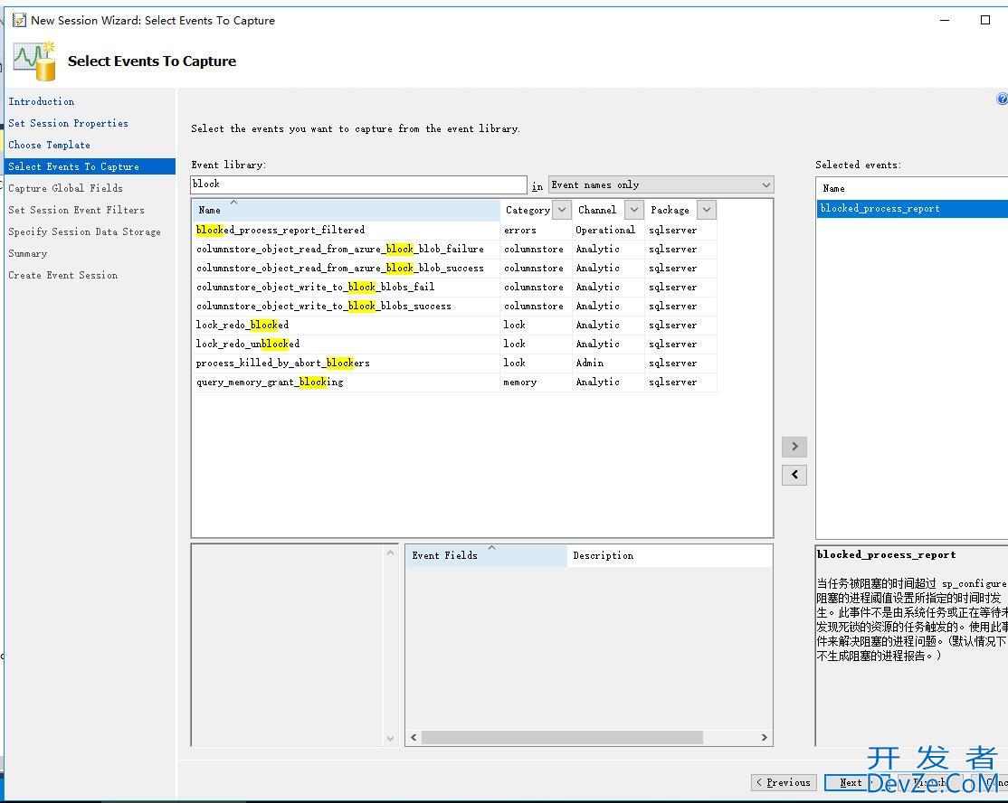The width and height of the screenshot is (1008, 803).
Task: Expand the 'Event names only' combo box
Action: click(x=661, y=184)
